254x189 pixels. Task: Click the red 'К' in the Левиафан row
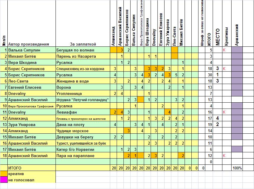[224, 112]
